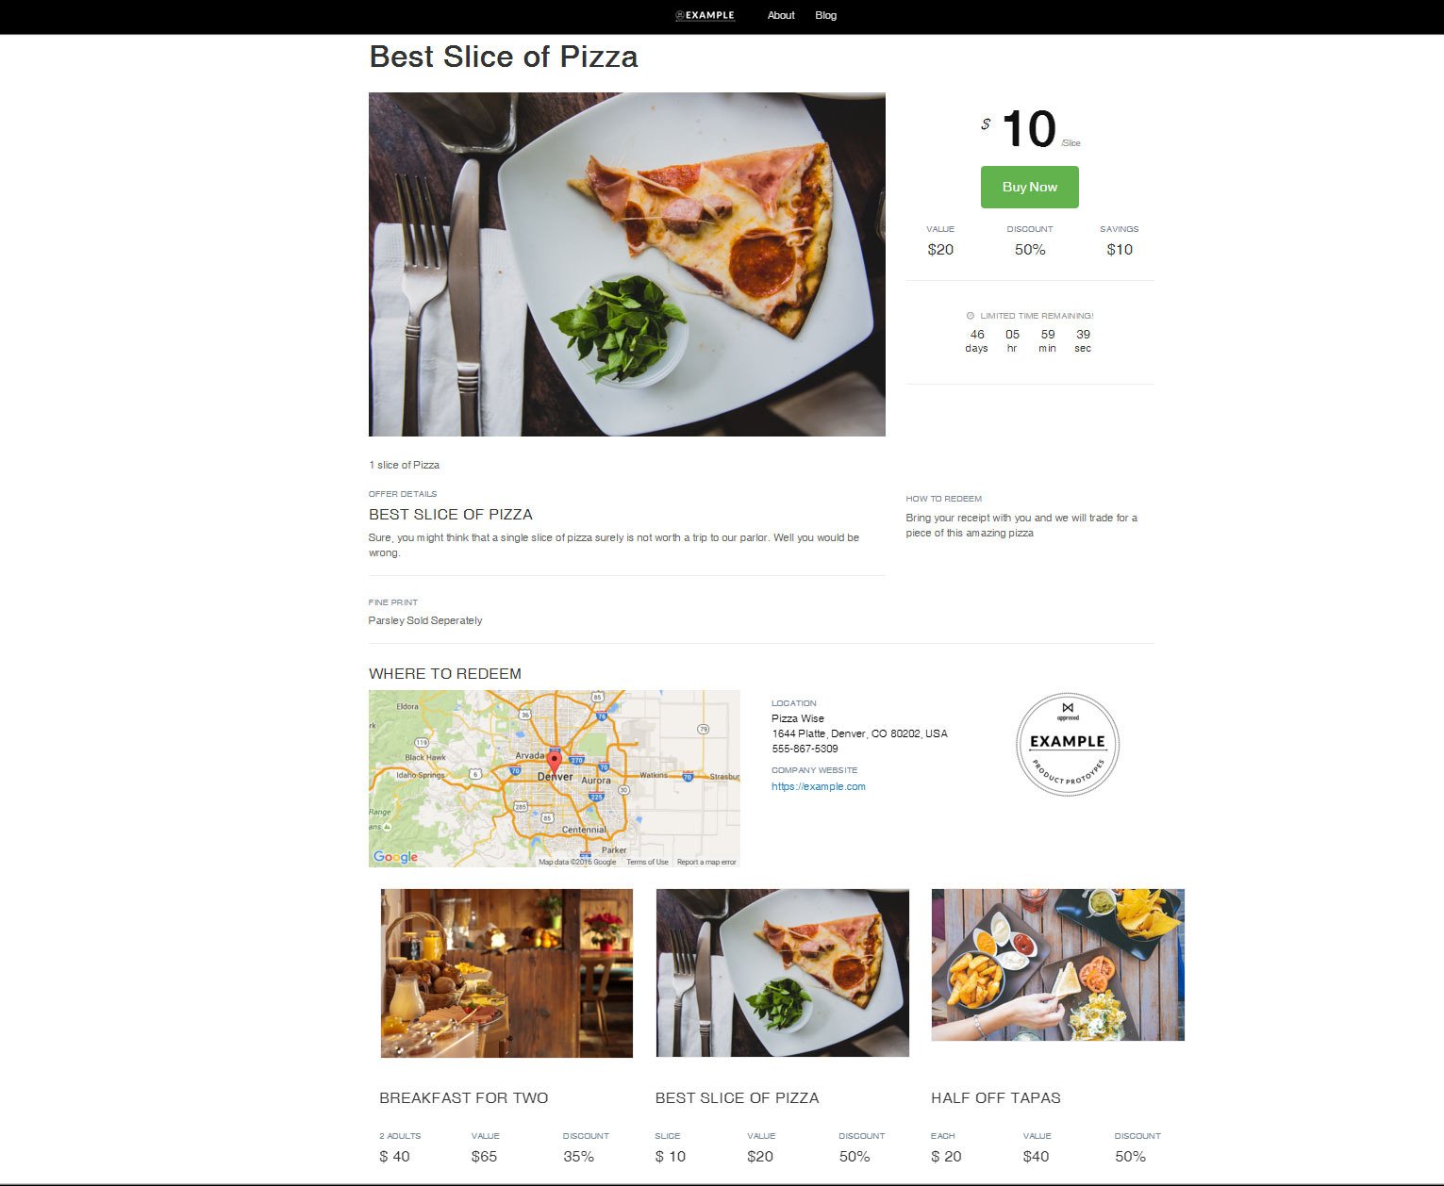1444x1186 pixels.
Task: Click the Google logo on the map
Action: [x=395, y=856]
